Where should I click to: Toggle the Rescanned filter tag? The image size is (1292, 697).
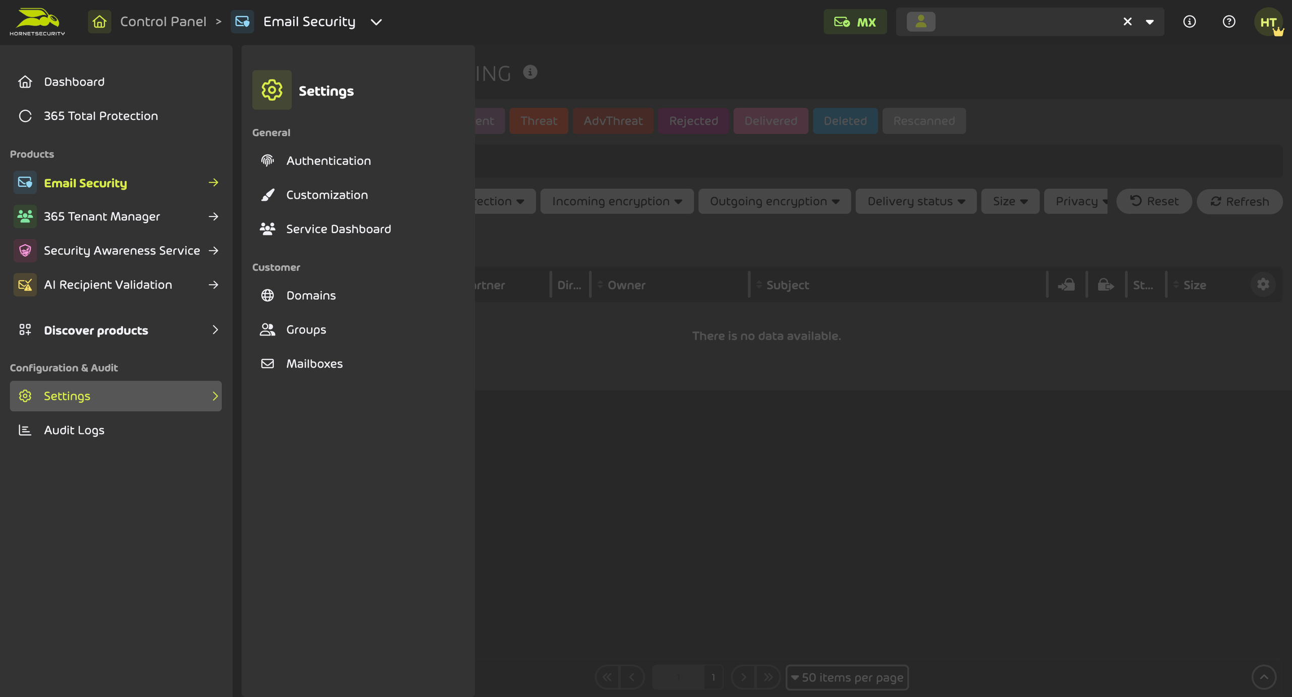tap(924, 121)
